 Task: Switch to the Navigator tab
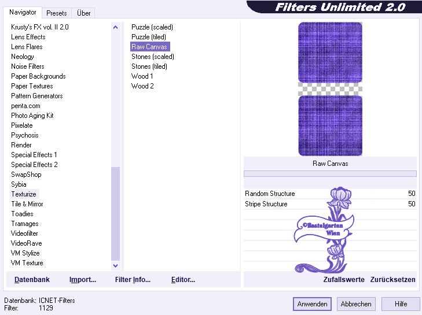coord(23,12)
